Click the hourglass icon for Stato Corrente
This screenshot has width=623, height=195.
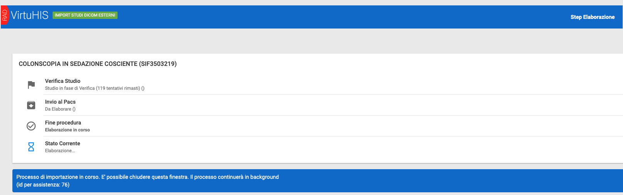[31, 147]
